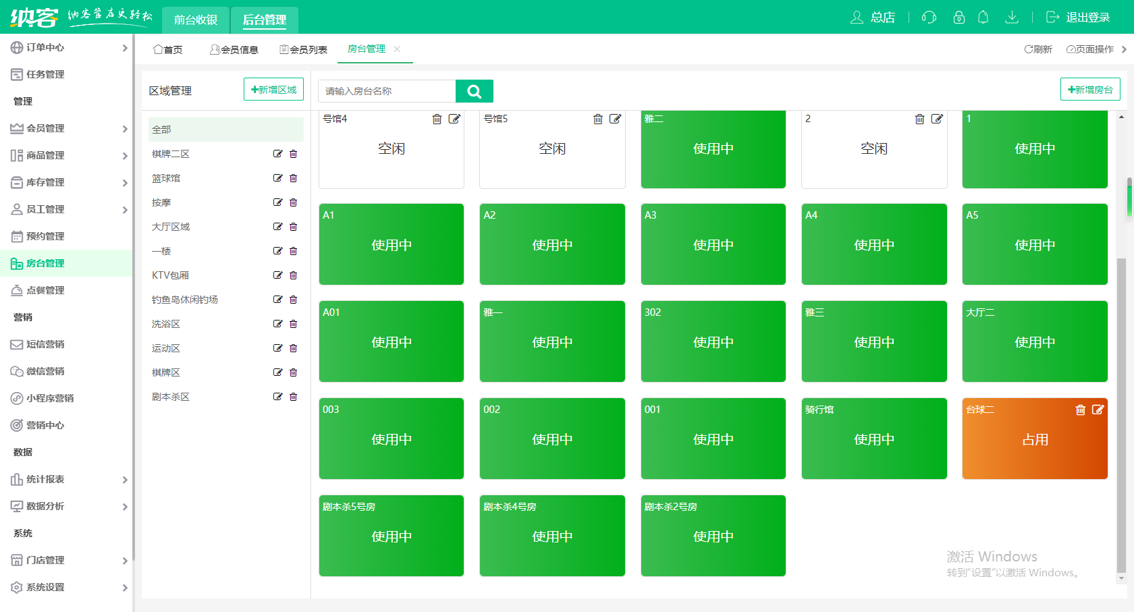Click the 新增房台 button
The width and height of the screenshot is (1134, 612).
pyautogui.click(x=1090, y=88)
